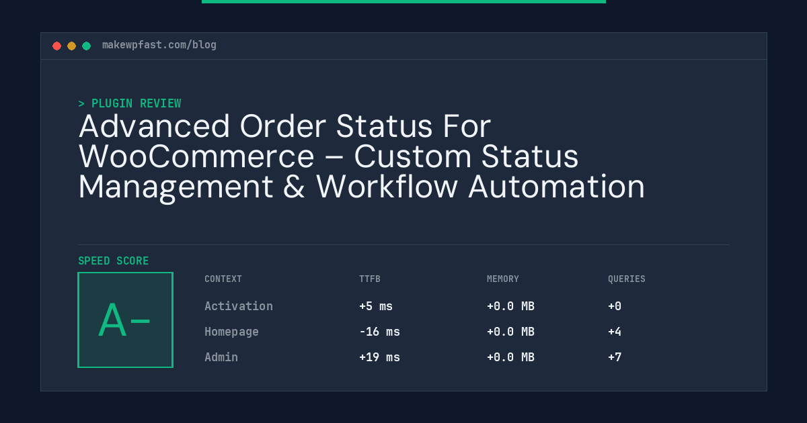Click the -16 ms TTFB value
The image size is (807, 423).
tap(379, 332)
